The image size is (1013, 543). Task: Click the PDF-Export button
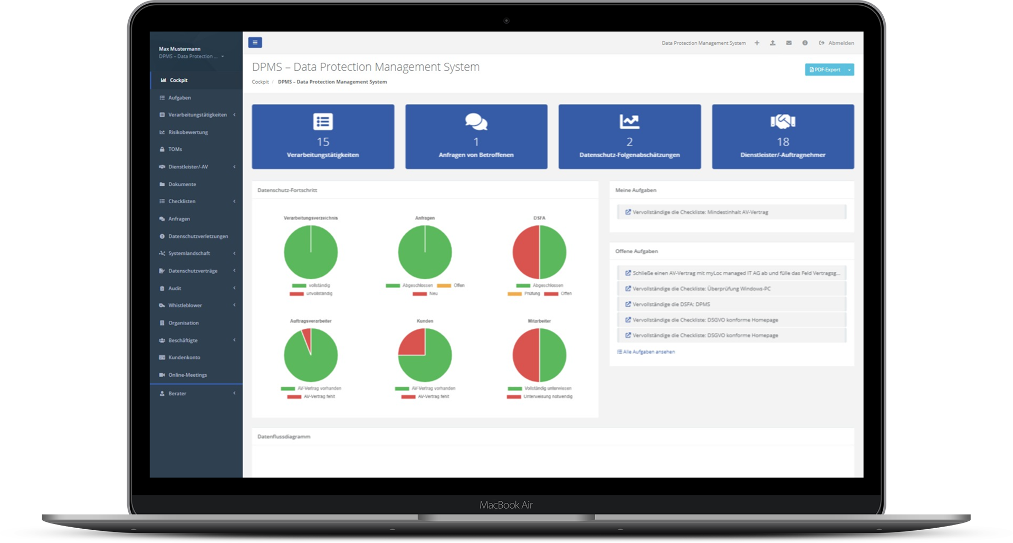(x=826, y=69)
